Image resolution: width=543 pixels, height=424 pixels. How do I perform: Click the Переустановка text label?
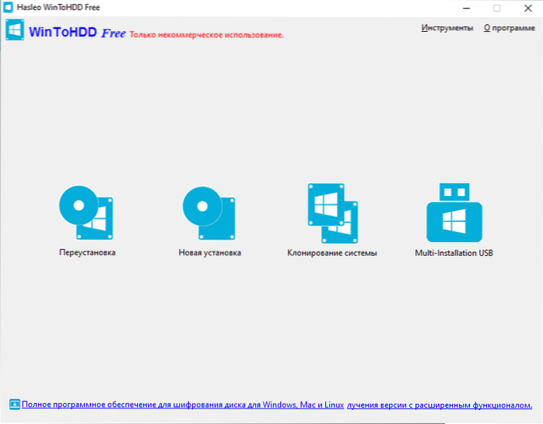tap(86, 253)
